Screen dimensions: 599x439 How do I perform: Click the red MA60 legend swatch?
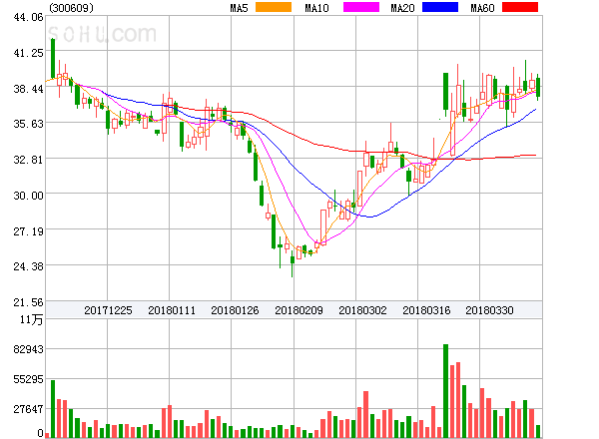click(520, 7)
